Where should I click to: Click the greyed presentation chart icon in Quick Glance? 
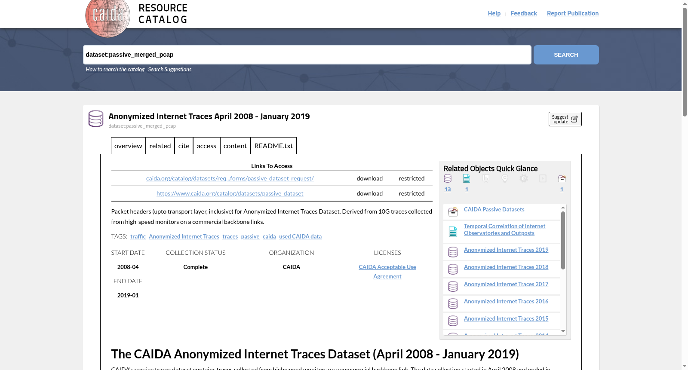tap(486, 178)
